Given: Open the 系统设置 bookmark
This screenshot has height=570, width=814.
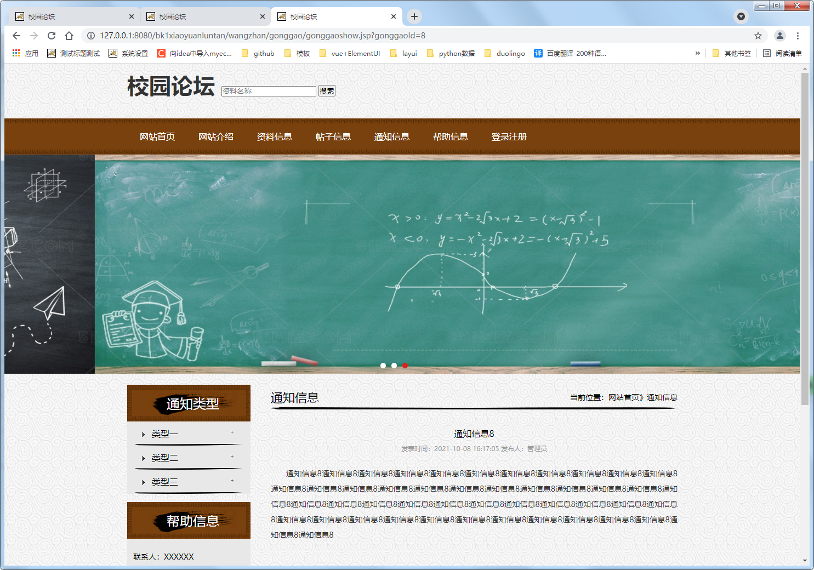Looking at the screenshot, I should [128, 53].
